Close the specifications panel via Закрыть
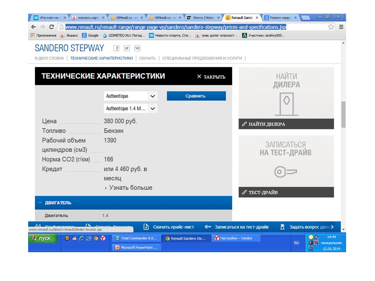Viewport: 375px width, 281px height. (211, 76)
